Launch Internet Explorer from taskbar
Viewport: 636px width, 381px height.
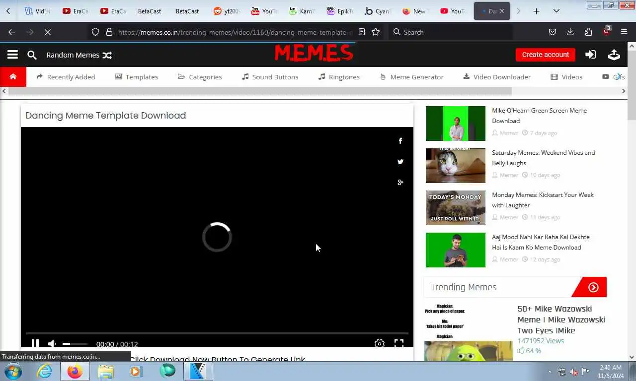(44, 371)
